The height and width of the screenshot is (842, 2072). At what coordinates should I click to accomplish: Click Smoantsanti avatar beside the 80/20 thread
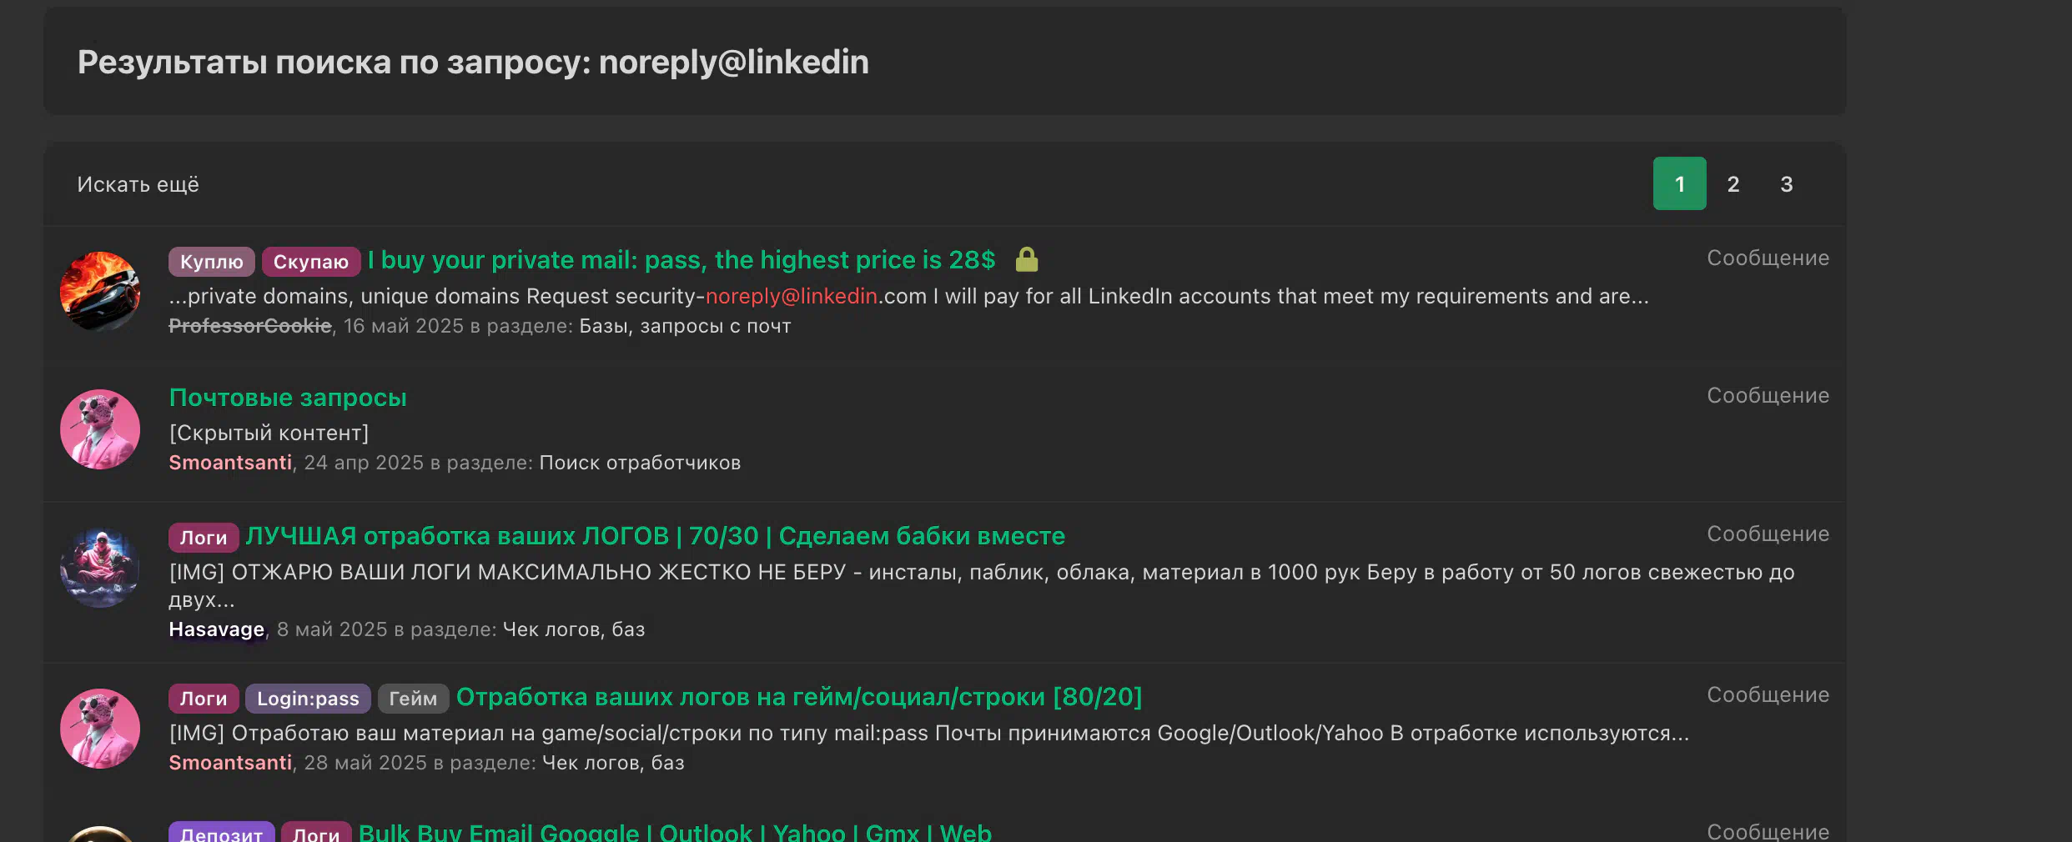(100, 729)
